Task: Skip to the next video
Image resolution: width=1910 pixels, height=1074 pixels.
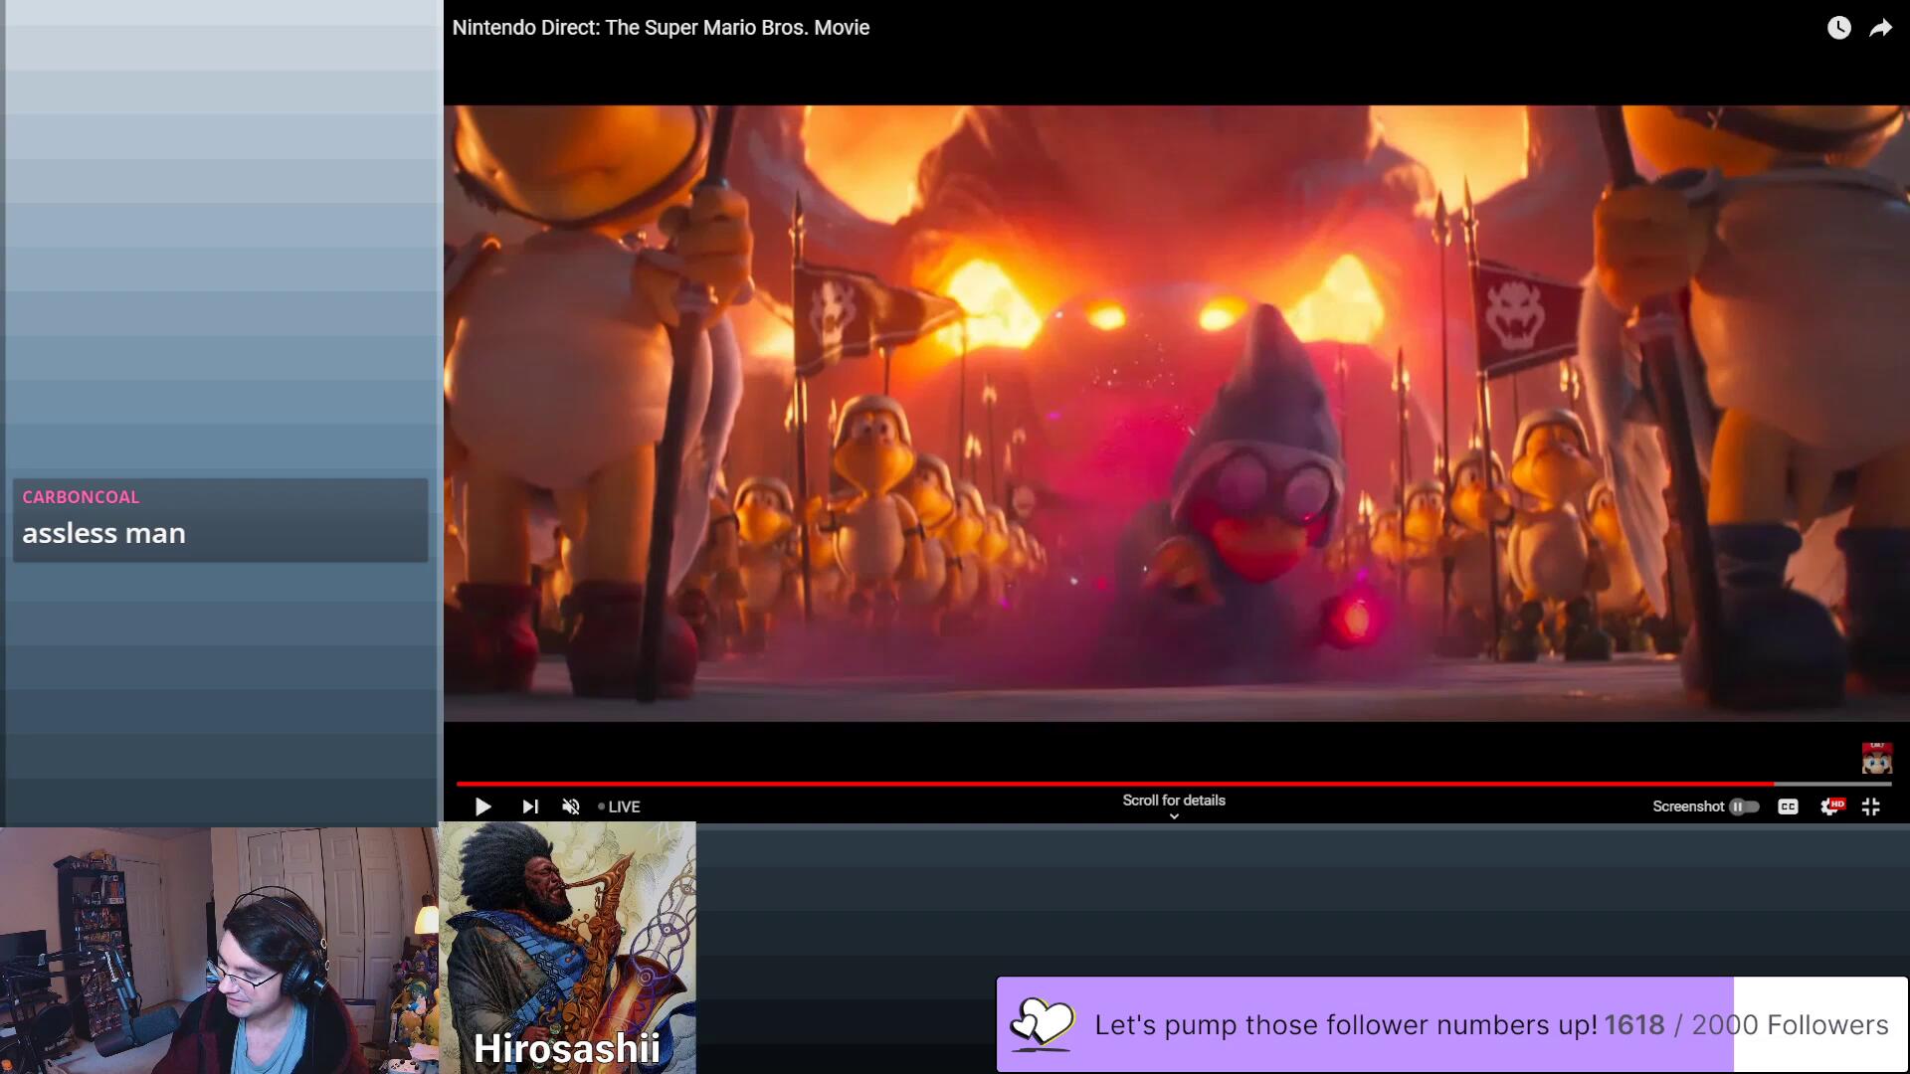Action: pyautogui.click(x=529, y=806)
